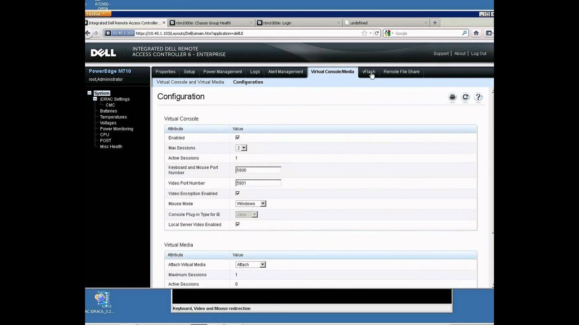Select Misc Health in the tree
The height and width of the screenshot is (325, 579).
[x=111, y=146]
